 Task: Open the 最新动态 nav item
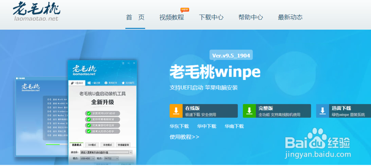pos(290,17)
